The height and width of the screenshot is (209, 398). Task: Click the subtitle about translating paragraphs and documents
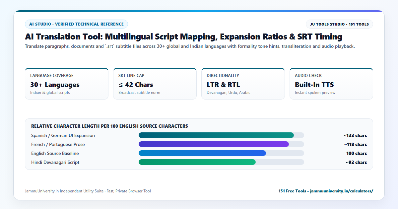click(x=190, y=46)
